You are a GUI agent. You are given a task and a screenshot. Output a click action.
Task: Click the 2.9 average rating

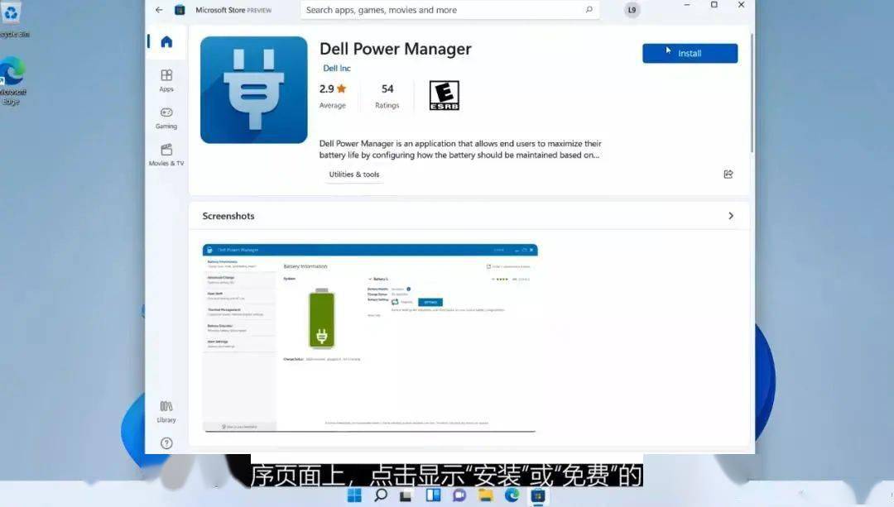(x=333, y=96)
